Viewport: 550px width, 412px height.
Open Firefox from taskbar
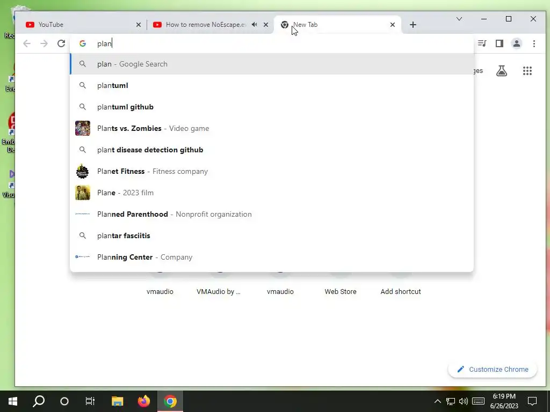(144, 401)
